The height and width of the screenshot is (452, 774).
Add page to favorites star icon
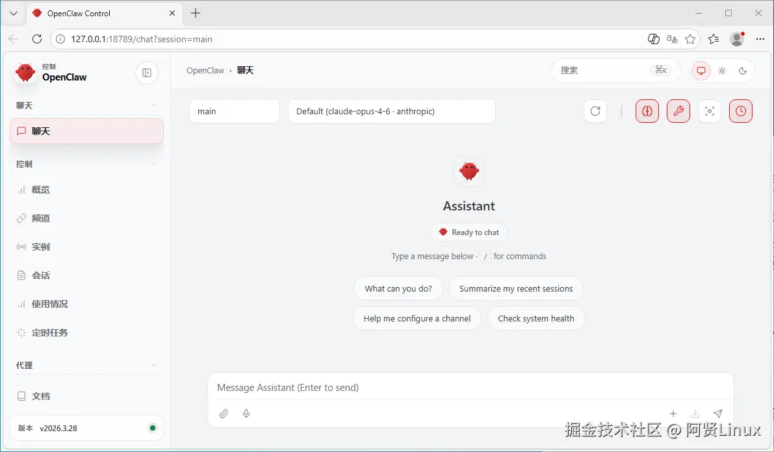pos(690,39)
